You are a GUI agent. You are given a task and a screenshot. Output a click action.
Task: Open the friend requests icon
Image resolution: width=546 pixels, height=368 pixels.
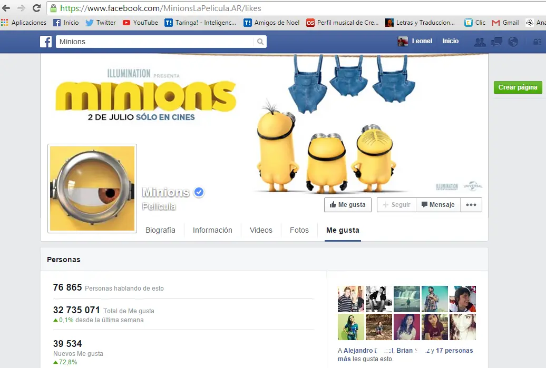[x=480, y=42]
